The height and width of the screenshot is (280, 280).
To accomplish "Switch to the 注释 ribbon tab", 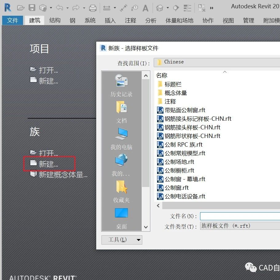I will 131,20.
